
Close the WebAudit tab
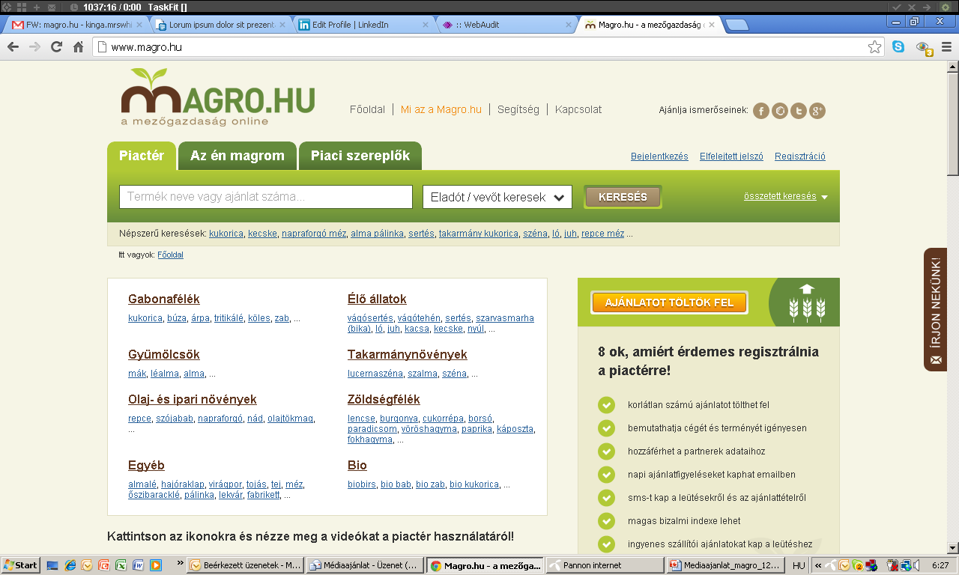click(x=567, y=25)
